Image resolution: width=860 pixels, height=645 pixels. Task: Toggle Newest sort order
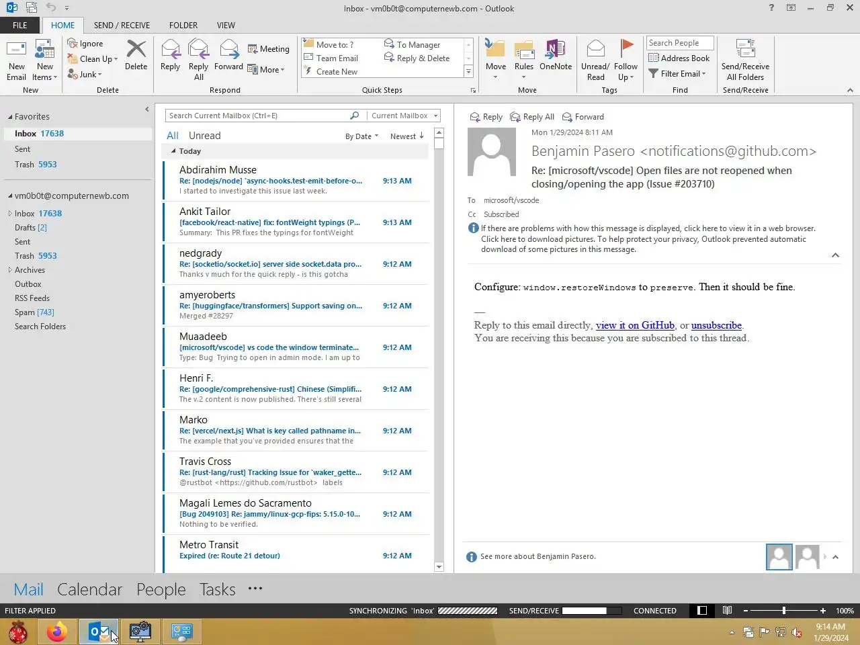[x=407, y=136]
